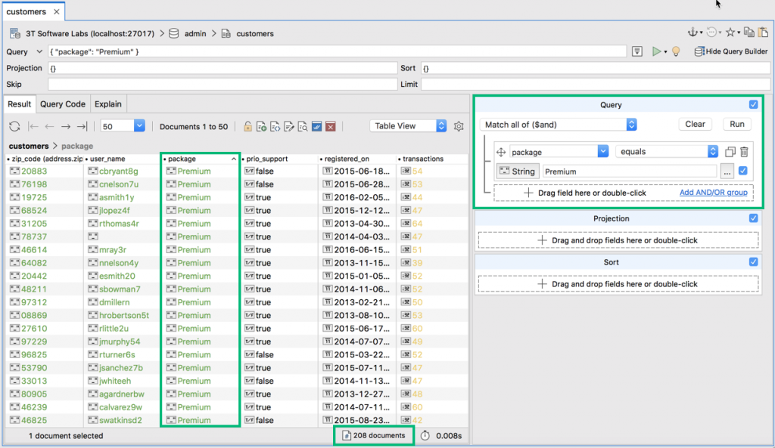Go to the last page of results
This screenshot has width=775, height=448.
[x=82, y=126]
